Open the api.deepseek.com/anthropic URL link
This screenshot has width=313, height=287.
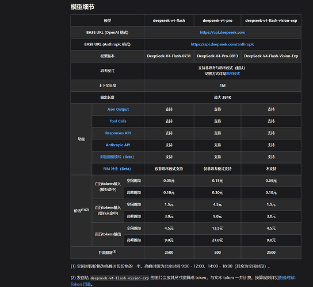pyautogui.click(x=222, y=44)
